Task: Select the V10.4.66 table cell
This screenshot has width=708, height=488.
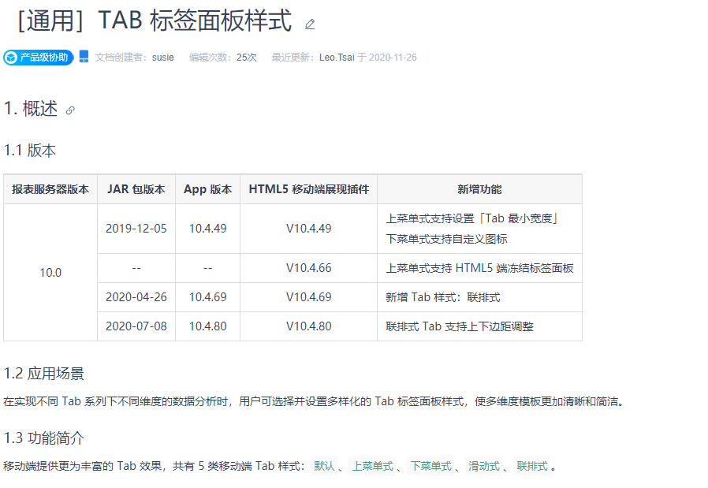Action: pyautogui.click(x=309, y=268)
